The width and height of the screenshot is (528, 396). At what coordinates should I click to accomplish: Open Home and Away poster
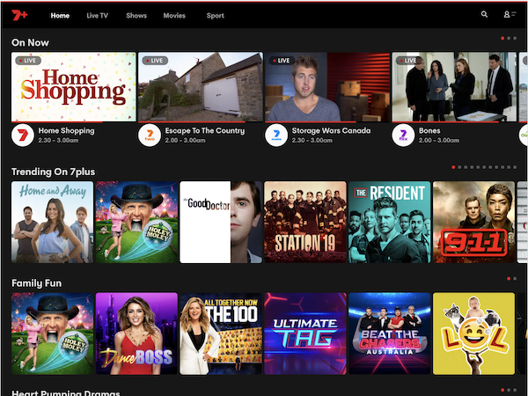pyautogui.click(x=52, y=223)
